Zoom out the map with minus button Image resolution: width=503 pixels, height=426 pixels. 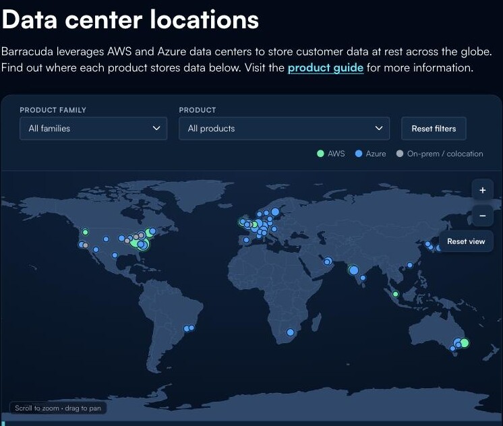[483, 216]
